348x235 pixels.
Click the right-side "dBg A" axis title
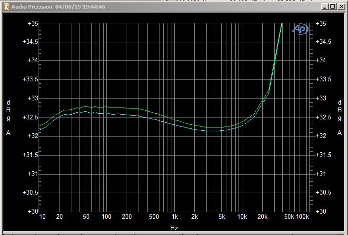[x=339, y=117]
